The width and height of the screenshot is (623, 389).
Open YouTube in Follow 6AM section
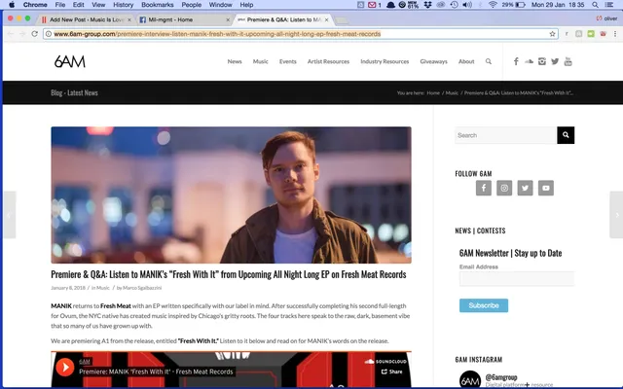click(546, 188)
